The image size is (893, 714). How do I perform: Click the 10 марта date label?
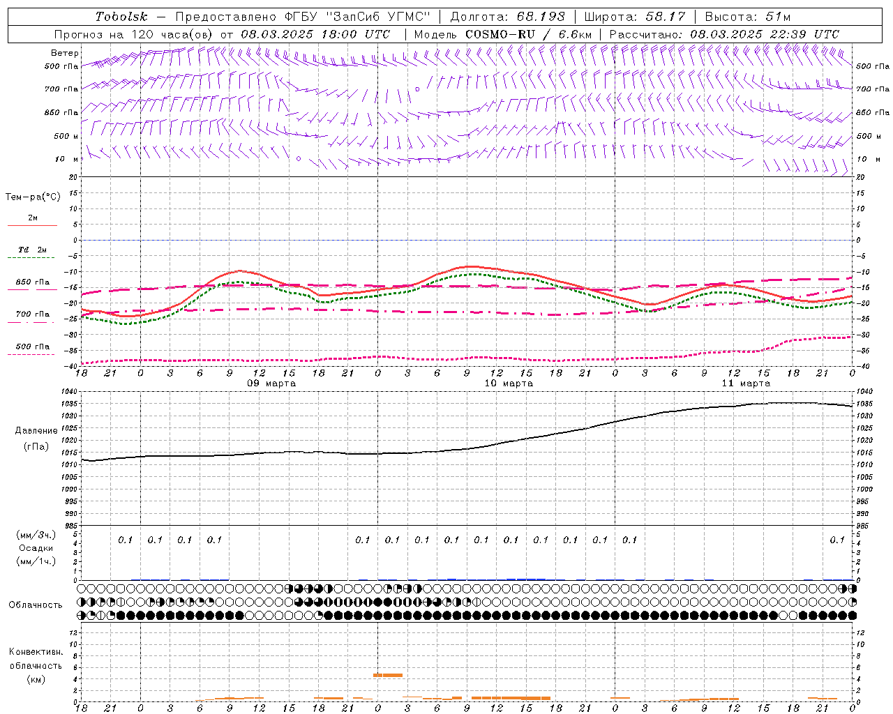pyautogui.click(x=509, y=383)
